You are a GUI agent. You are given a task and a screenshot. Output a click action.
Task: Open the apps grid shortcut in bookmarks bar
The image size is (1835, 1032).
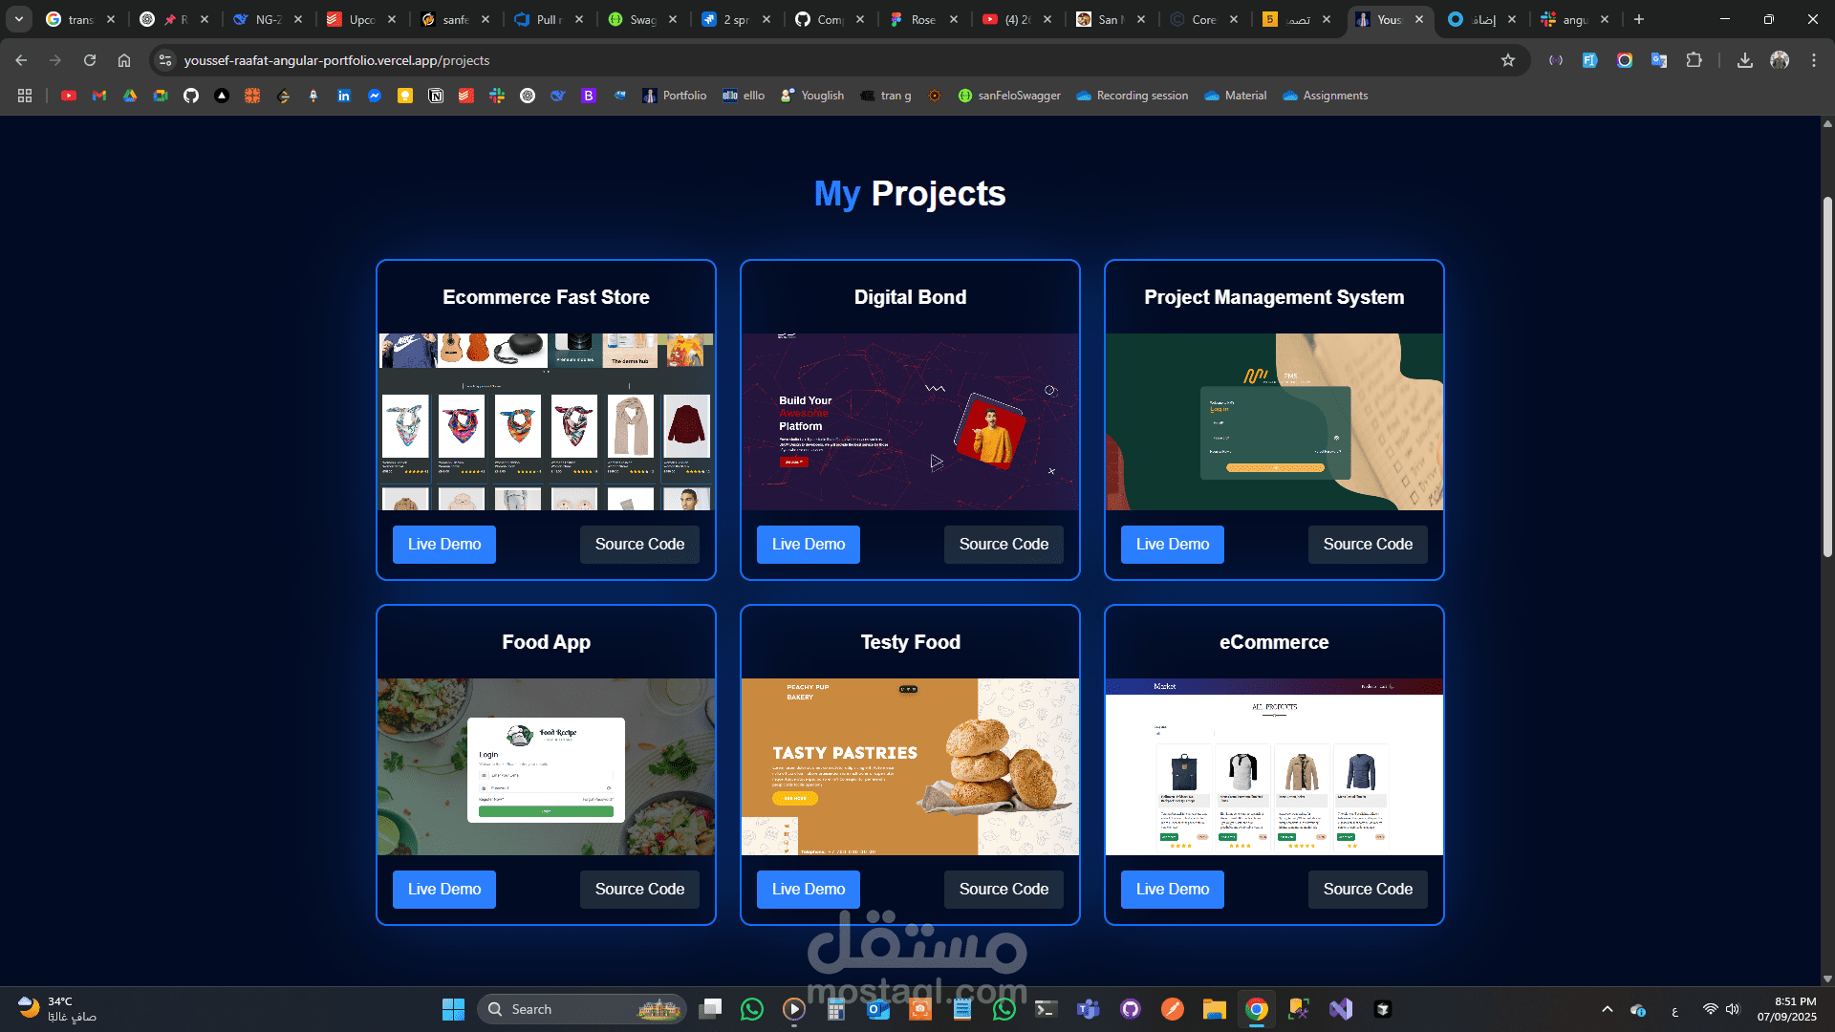[25, 96]
